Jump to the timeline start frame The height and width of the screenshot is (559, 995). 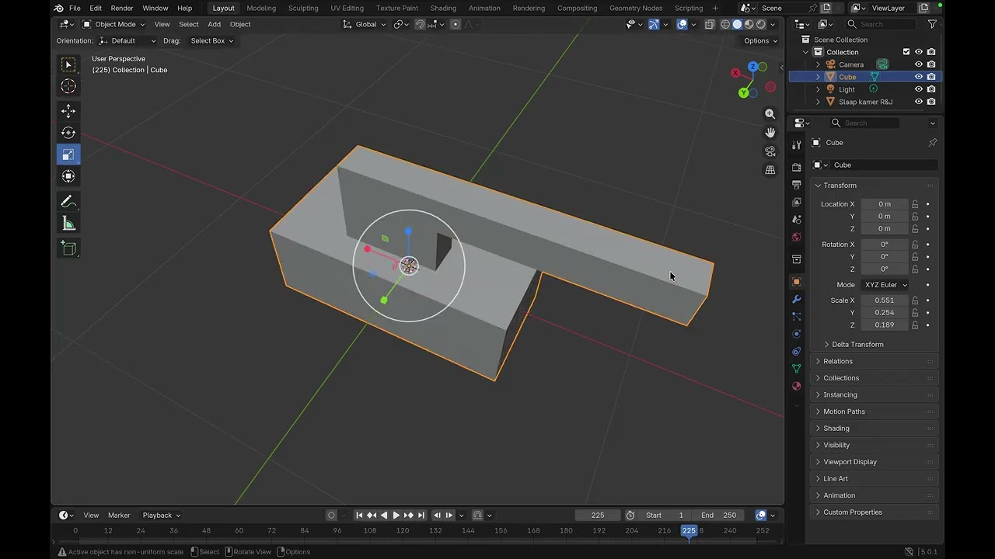point(359,516)
